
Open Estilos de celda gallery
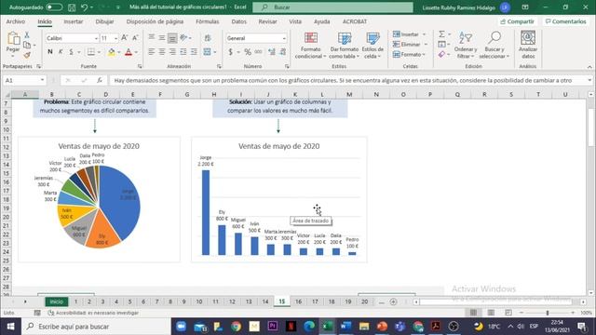[x=372, y=46]
